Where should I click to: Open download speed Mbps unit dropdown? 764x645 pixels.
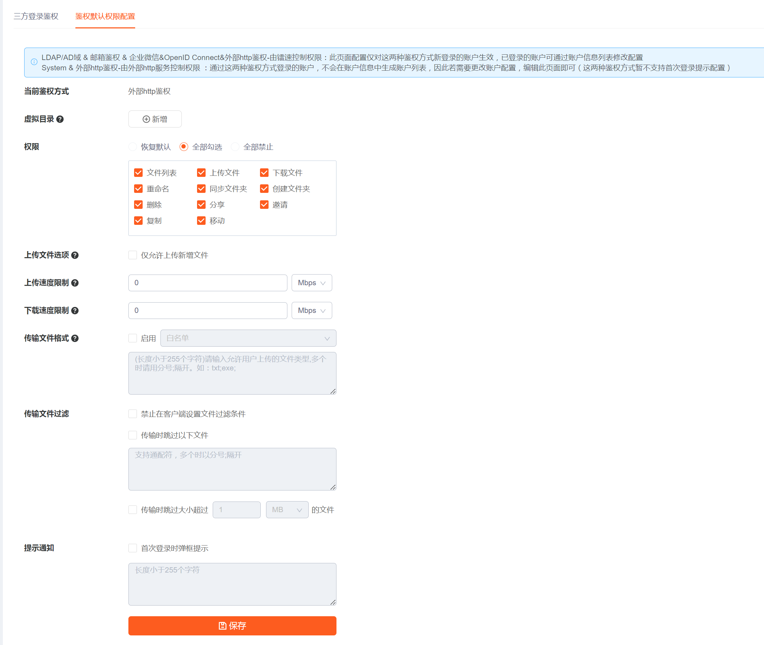pyautogui.click(x=312, y=311)
